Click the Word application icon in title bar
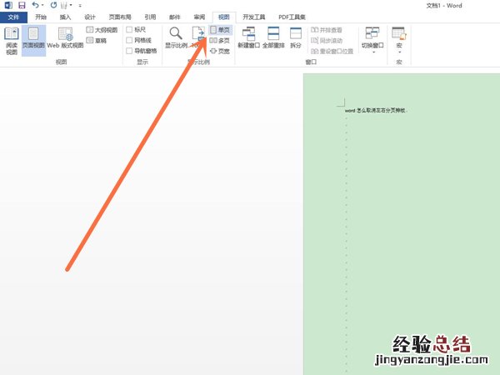This screenshot has height=375, width=500. point(8,6)
